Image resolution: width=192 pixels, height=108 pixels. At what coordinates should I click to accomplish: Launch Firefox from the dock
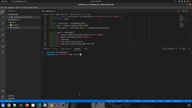pyautogui.click(x=27, y=105)
